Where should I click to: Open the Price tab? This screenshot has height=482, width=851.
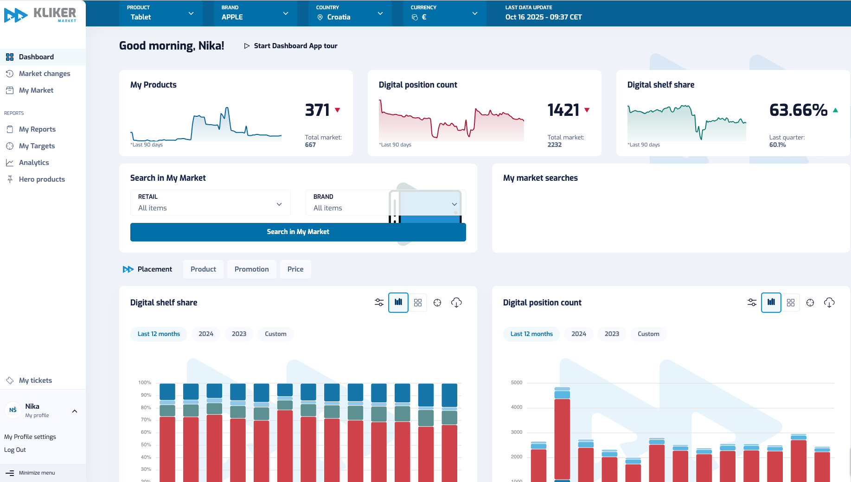(x=295, y=269)
